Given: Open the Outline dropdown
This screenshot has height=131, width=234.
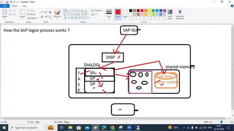Looking at the screenshot, I should 97,11.
